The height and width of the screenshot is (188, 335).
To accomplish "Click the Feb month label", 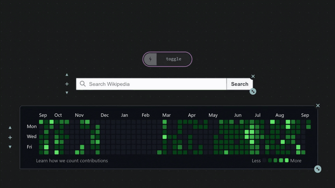I will [146, 115].
